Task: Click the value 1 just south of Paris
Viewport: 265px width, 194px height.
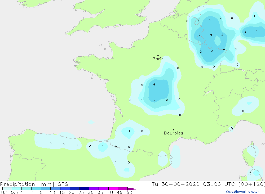Action: [166, 69]
